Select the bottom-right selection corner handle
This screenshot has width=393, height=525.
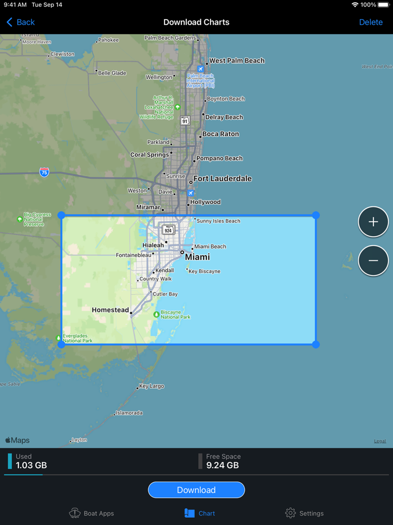(x=316, y=344)
